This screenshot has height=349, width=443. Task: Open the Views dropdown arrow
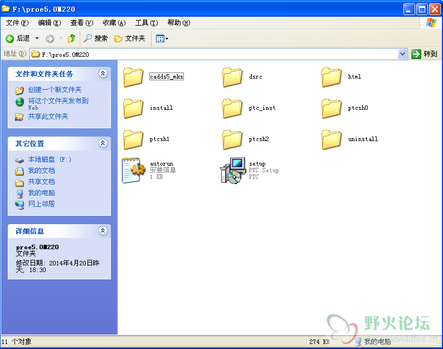click(x=167, y=38)
